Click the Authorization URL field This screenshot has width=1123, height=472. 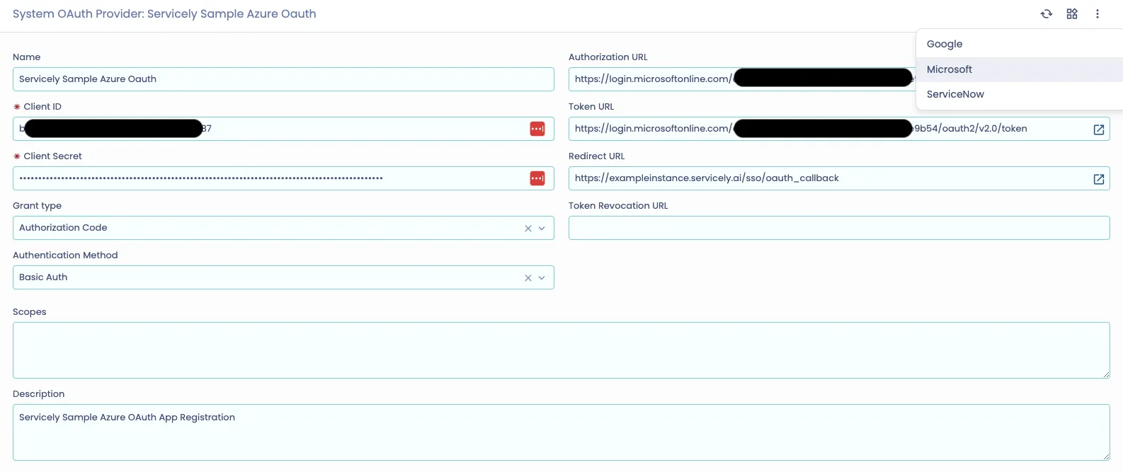(x=742, y=79)
